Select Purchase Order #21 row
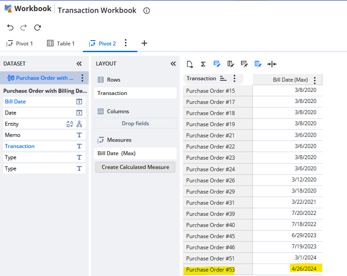This screenshot has width=347, height=276. 218,136
